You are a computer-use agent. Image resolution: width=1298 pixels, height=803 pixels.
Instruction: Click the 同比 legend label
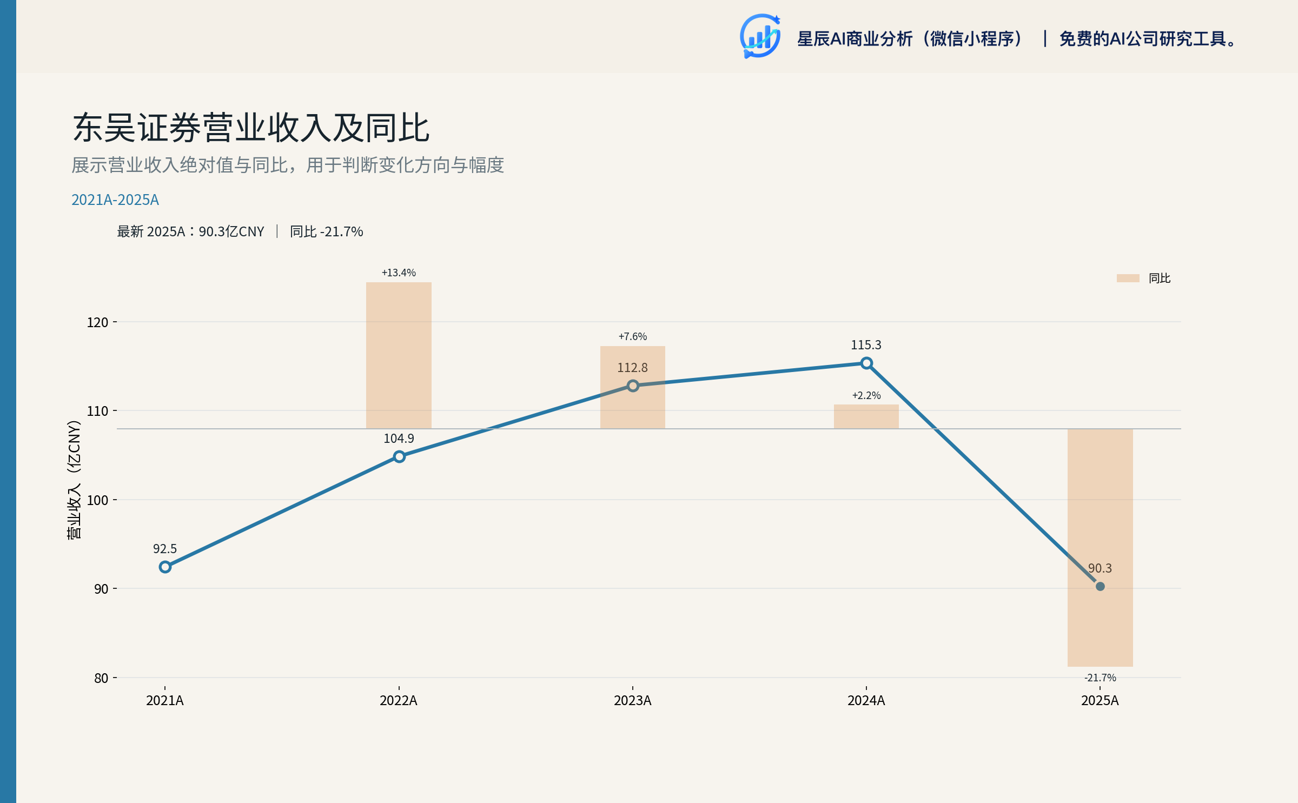pyautogui.click(x=1160, y=278)
